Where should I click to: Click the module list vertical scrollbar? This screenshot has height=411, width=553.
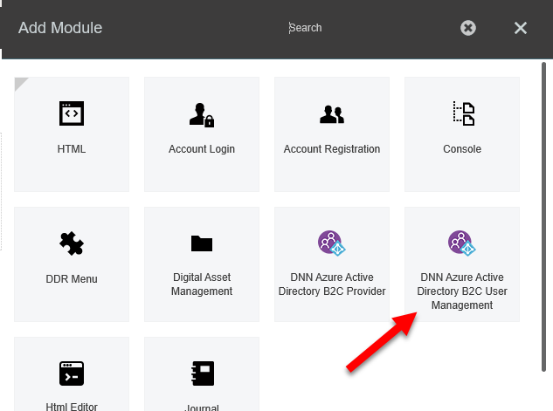(544, 216)
